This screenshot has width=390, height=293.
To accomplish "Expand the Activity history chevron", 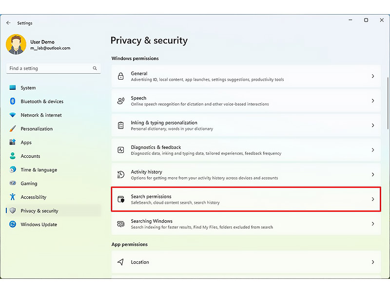I will pyautogui.click(x=373, y=175).
